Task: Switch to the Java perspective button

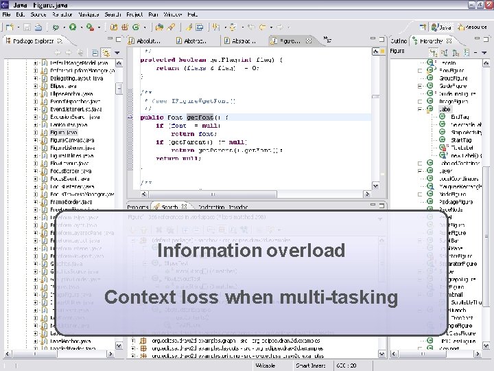Action: pos(441,27)
